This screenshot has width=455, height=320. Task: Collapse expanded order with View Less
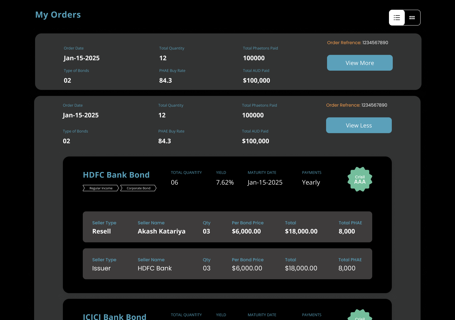pos(359,125)
